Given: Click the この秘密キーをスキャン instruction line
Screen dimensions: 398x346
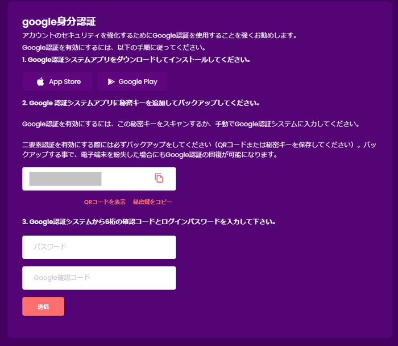Looking at the screenshot, I should [x=190, y=124].
